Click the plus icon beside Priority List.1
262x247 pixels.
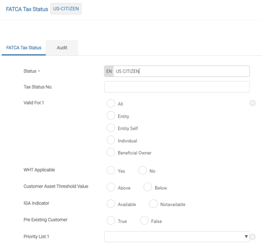pos(253,237)
